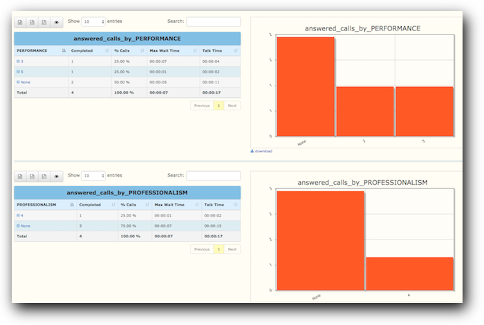Open entries count dropdown above PROFESSIONALISM table
Image resolution: width=484 pixels, height=325 pixels.
[93, 175]
